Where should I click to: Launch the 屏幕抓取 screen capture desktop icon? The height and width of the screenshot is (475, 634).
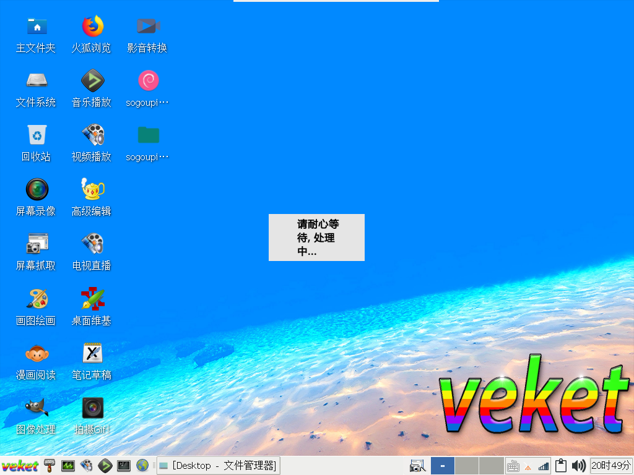[37, 243]
